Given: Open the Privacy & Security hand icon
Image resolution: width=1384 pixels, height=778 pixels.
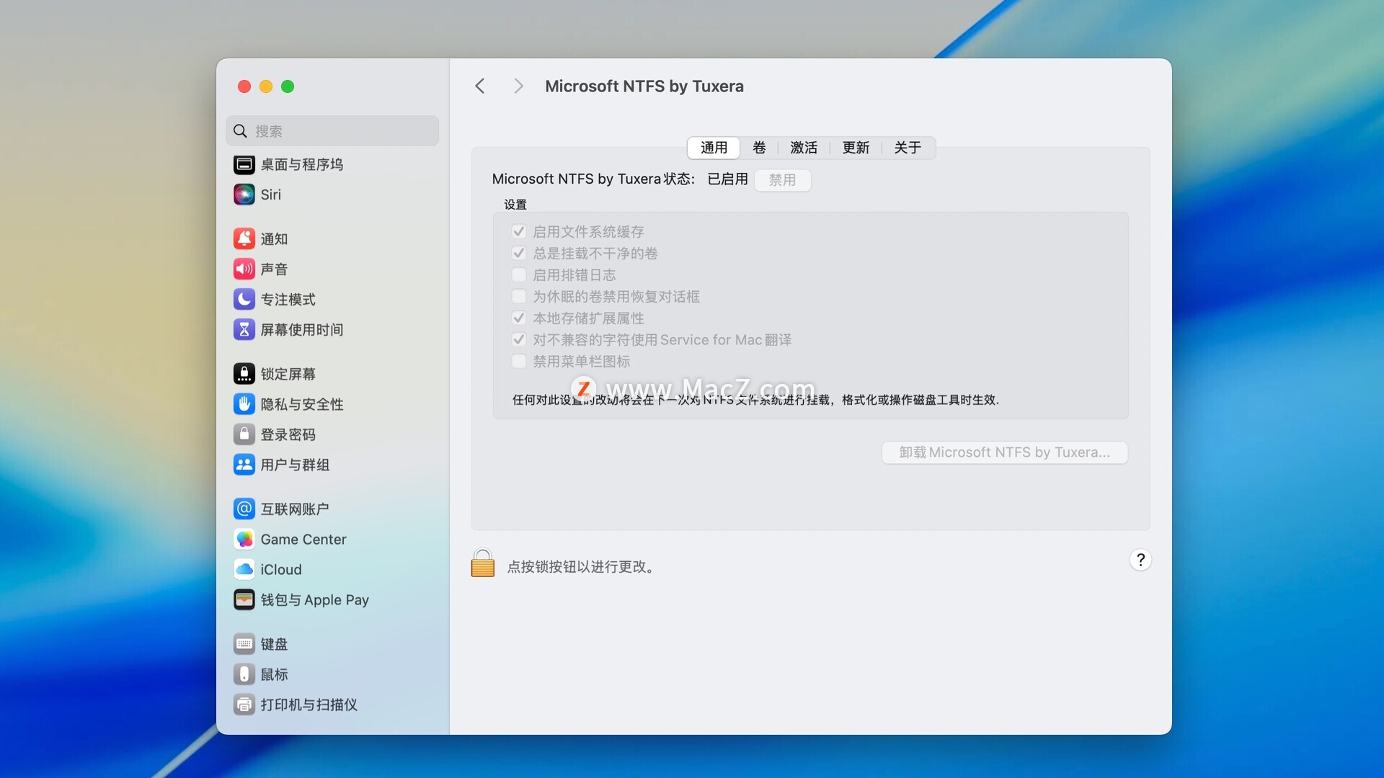Looking at the screenshot, I should (244, 404).
